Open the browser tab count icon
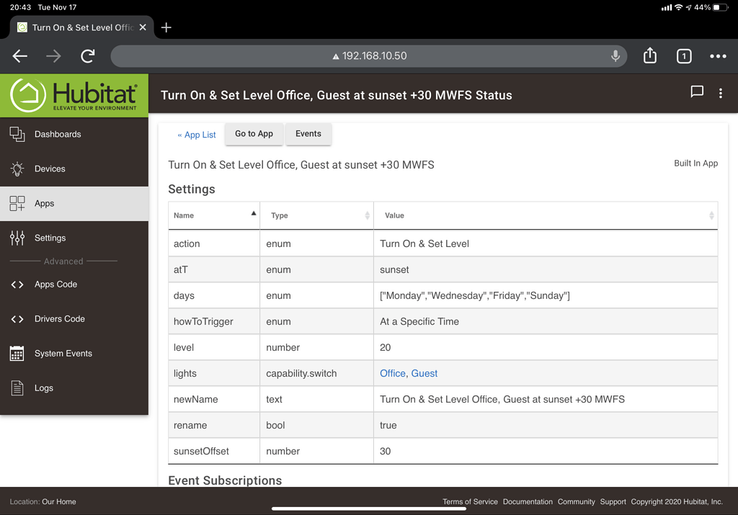The image size is (738, 515). point(684,56)
